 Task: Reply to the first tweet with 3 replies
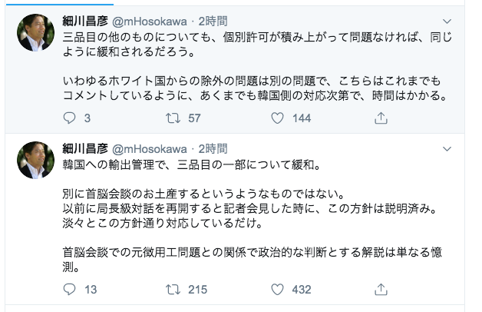tap(69, 118)
